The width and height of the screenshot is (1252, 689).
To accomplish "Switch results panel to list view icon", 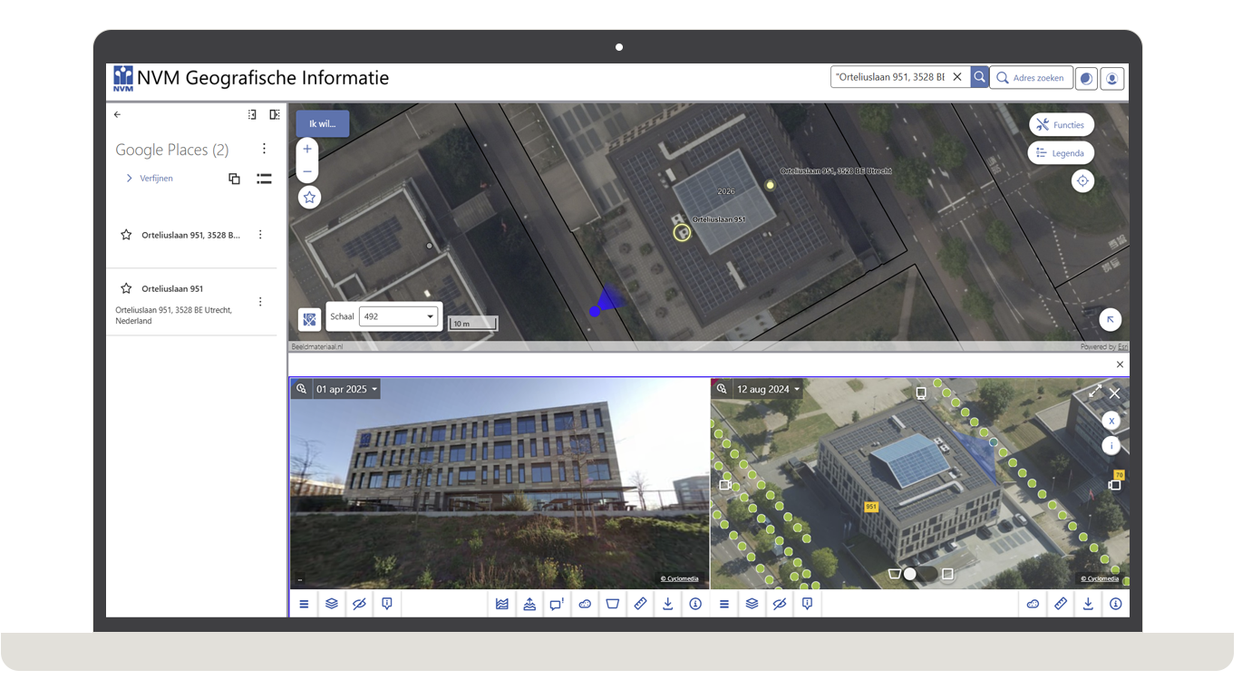I will pyautogui.click(x=264, y=179).
